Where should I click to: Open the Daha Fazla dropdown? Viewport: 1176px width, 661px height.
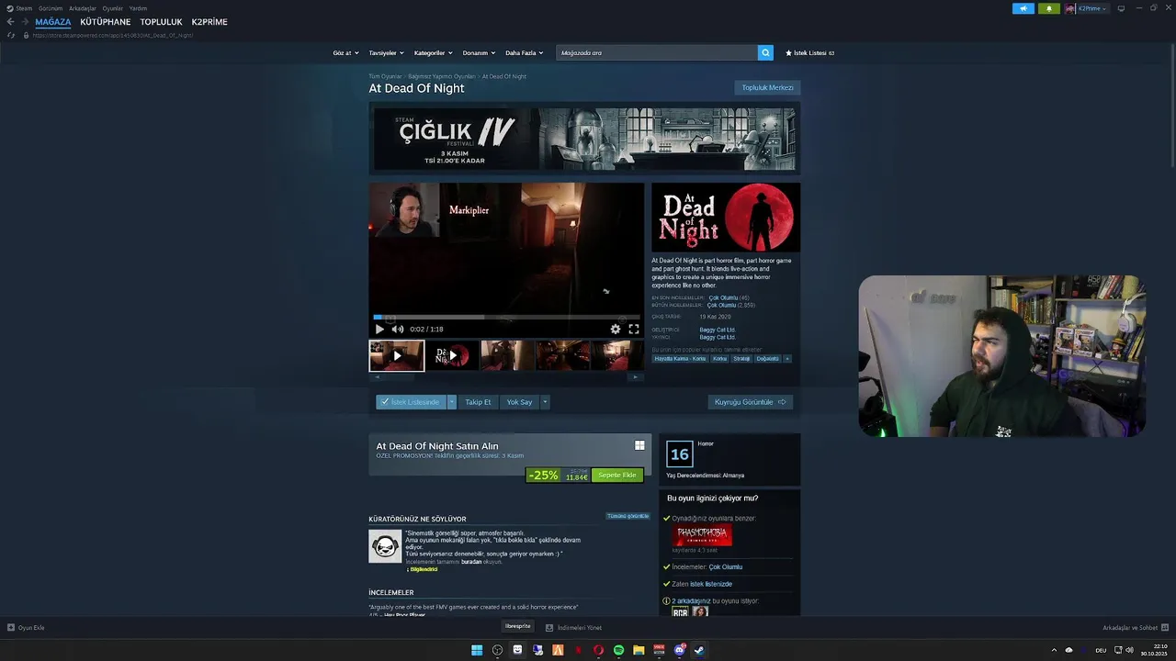[524, 53]
